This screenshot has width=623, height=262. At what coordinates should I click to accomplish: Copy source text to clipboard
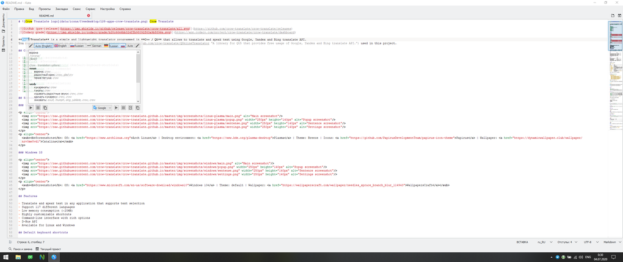click(x=45, y=107)
